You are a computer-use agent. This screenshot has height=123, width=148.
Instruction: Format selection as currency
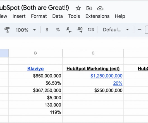click(47, 30)
